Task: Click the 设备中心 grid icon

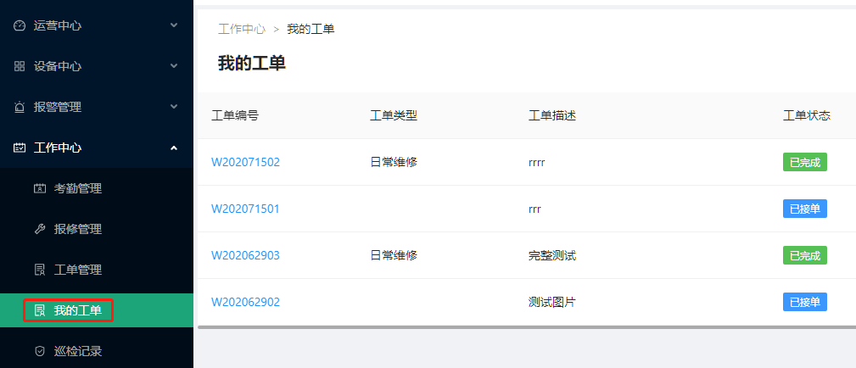Action: click(x=20, y=66)
